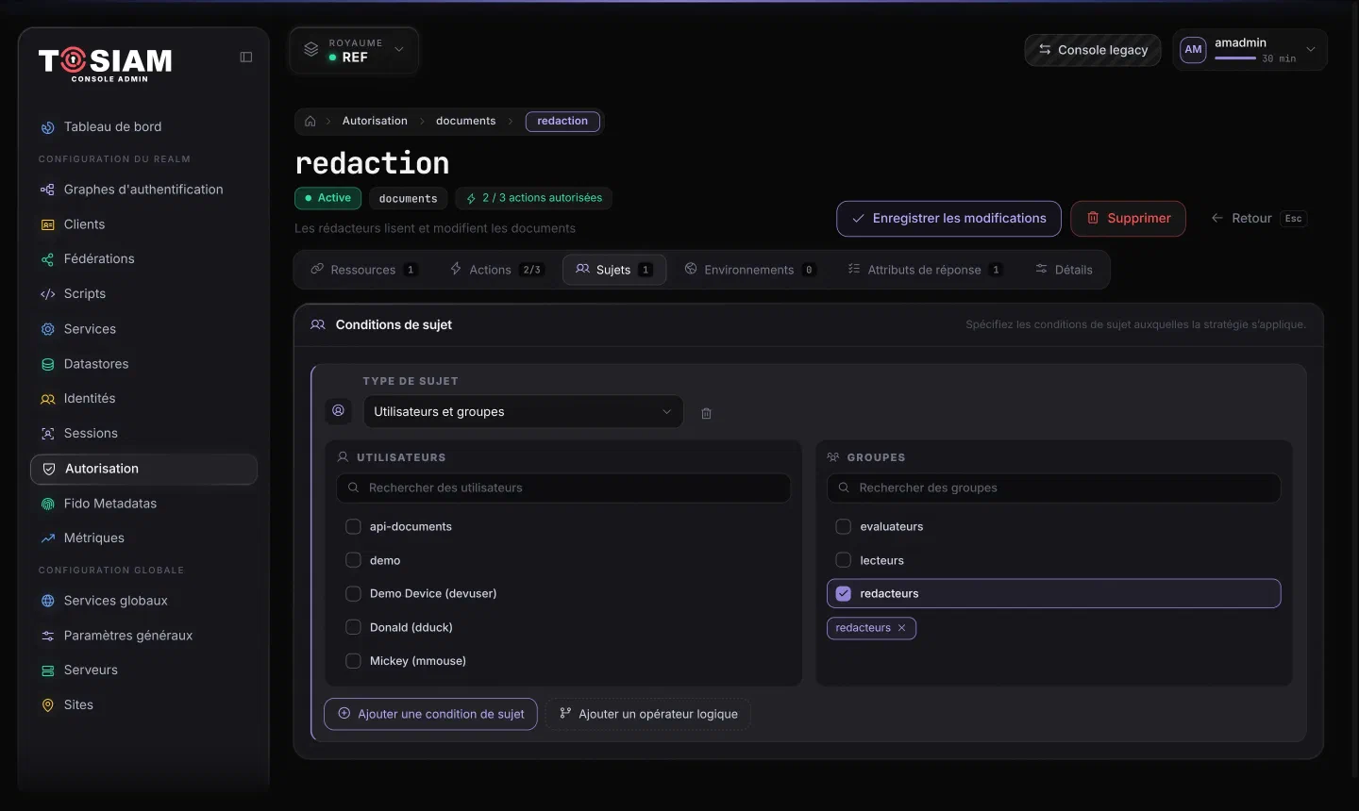Tick the Donald (dduck) checkbox
Image resolution: width=1359 pixels, height=811 pixels.
[x=353, y=627]
